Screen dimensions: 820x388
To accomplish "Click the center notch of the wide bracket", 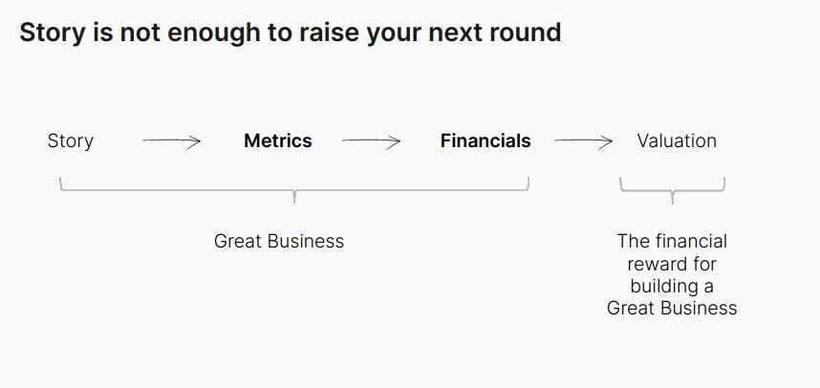I will click(294, 197).
